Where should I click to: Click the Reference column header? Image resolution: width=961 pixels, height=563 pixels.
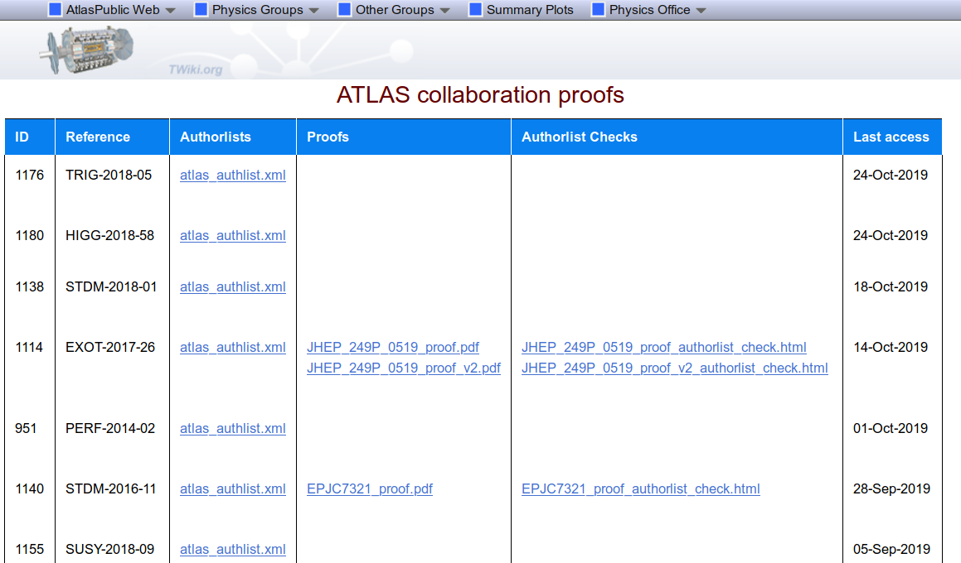112,137
